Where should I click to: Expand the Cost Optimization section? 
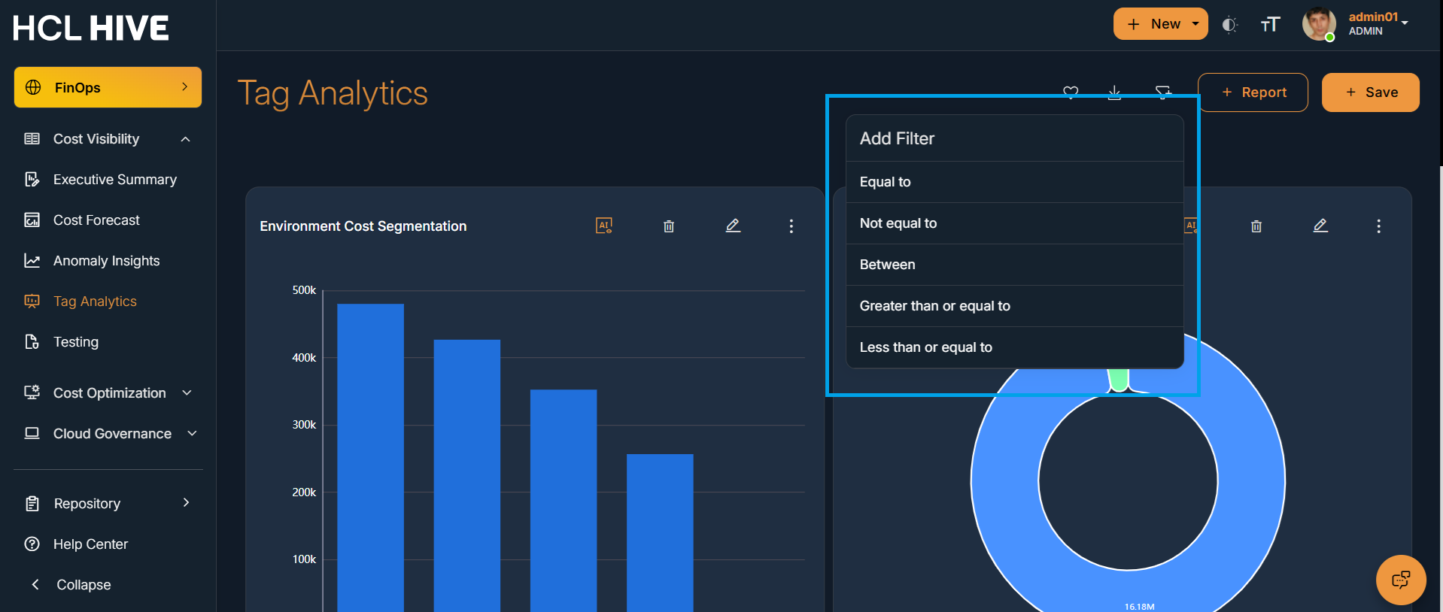tap(187, 393)
